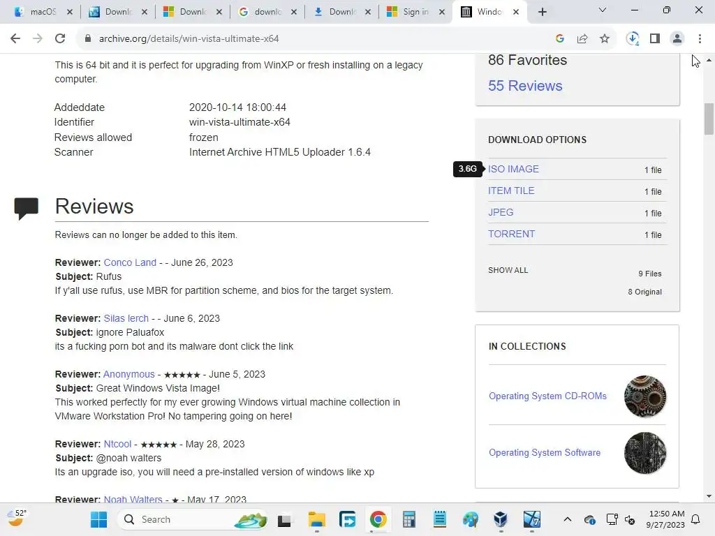Click SHOW ALL download files

tap(508, 270)
